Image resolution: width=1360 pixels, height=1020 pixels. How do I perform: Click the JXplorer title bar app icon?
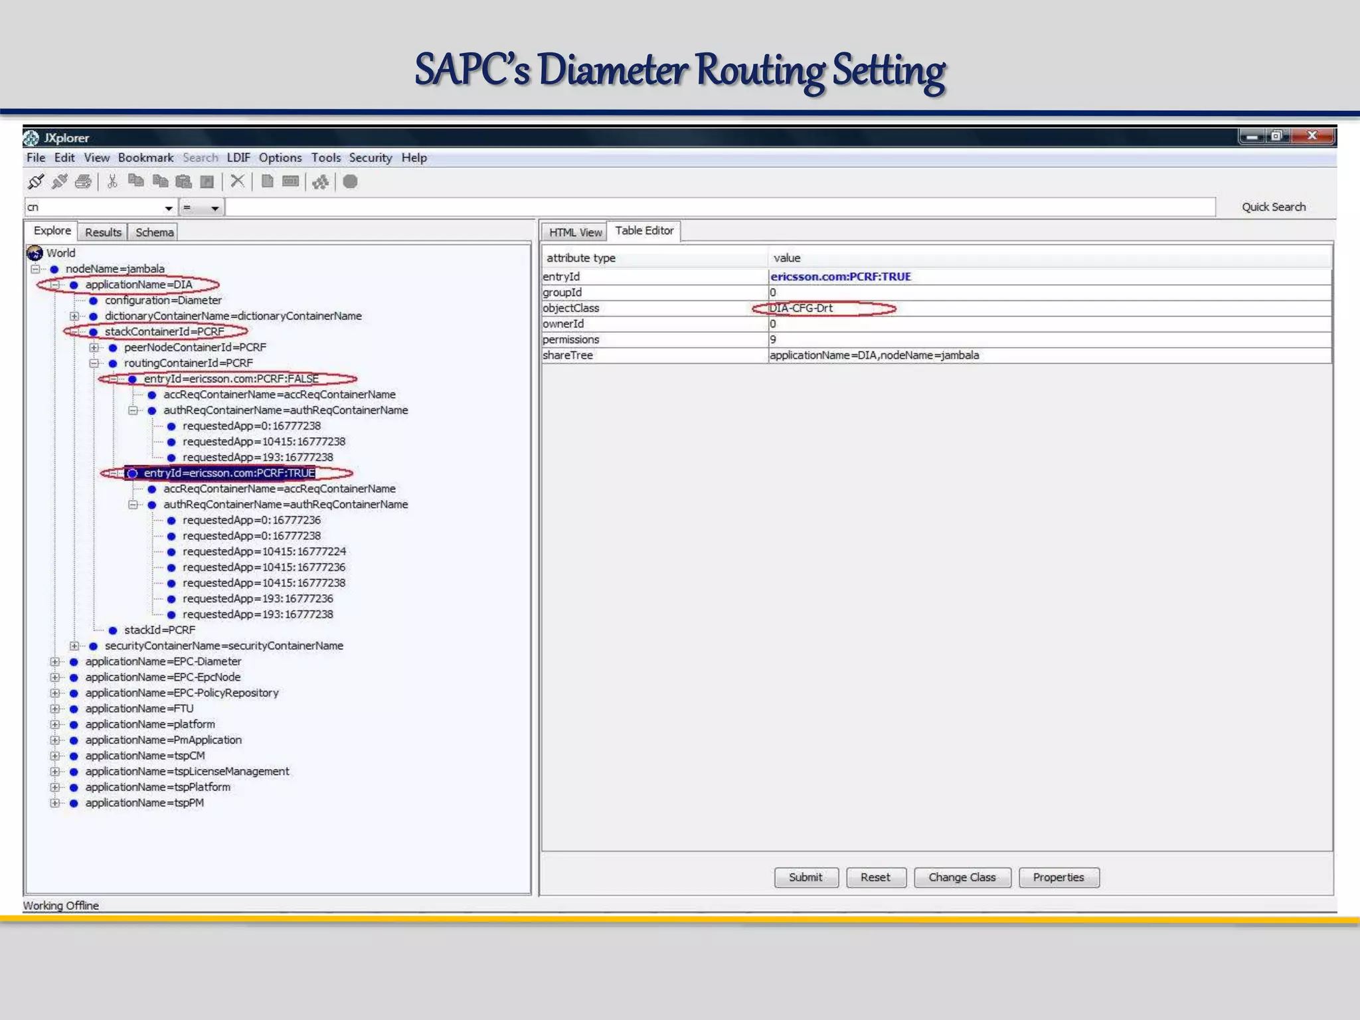point(31,137)
